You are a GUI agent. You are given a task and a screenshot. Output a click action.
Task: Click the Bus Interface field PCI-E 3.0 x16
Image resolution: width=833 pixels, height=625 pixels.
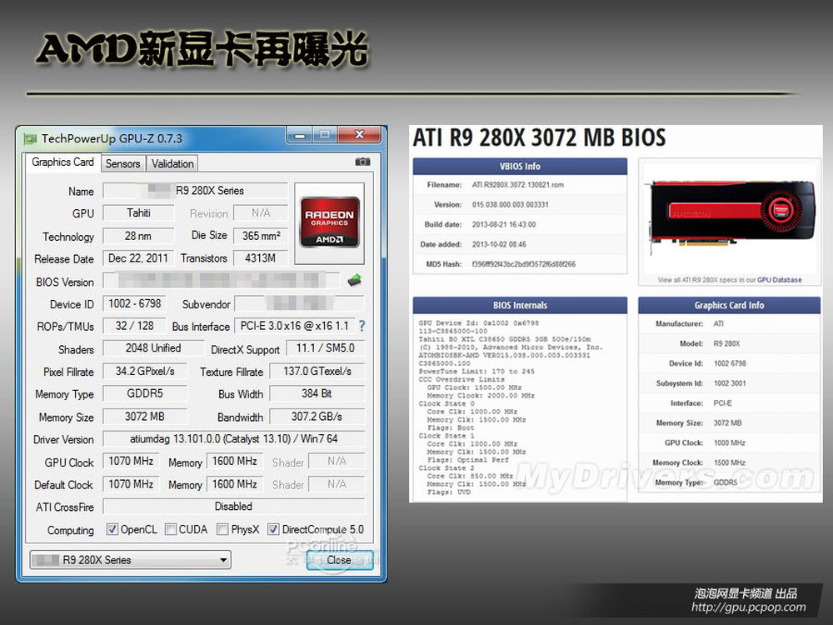point(295,326)
